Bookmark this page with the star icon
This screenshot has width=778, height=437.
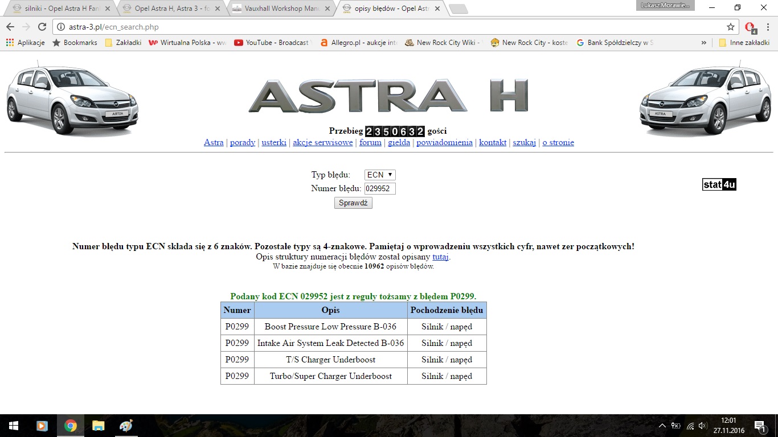point(731,27)
